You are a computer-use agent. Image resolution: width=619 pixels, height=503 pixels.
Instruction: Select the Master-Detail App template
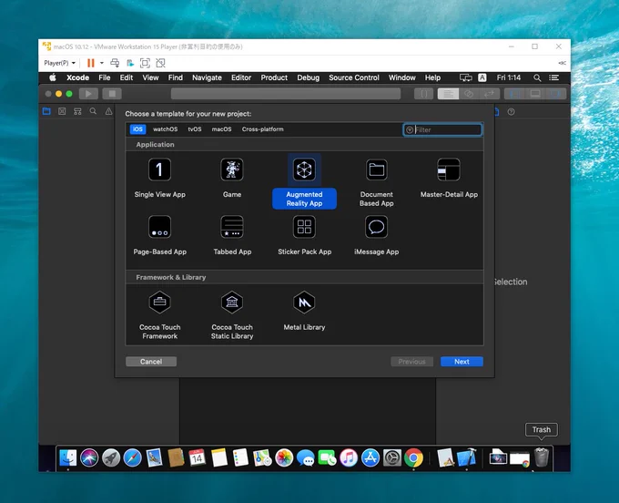449,178
